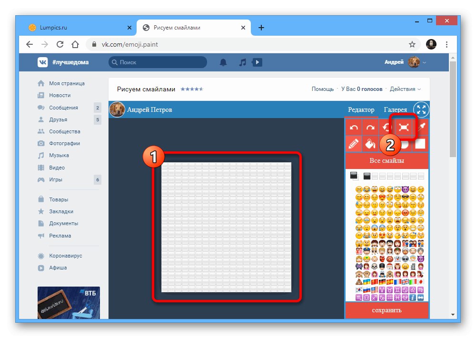Bookmark this page with the star icon

pos(412,44)
